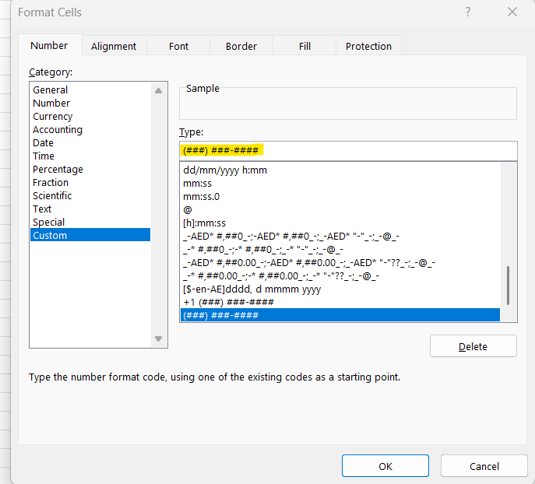Click the Category list scroll-up arrow
The width and height of the screenshot is (535, 484).
tap(158, 91)
